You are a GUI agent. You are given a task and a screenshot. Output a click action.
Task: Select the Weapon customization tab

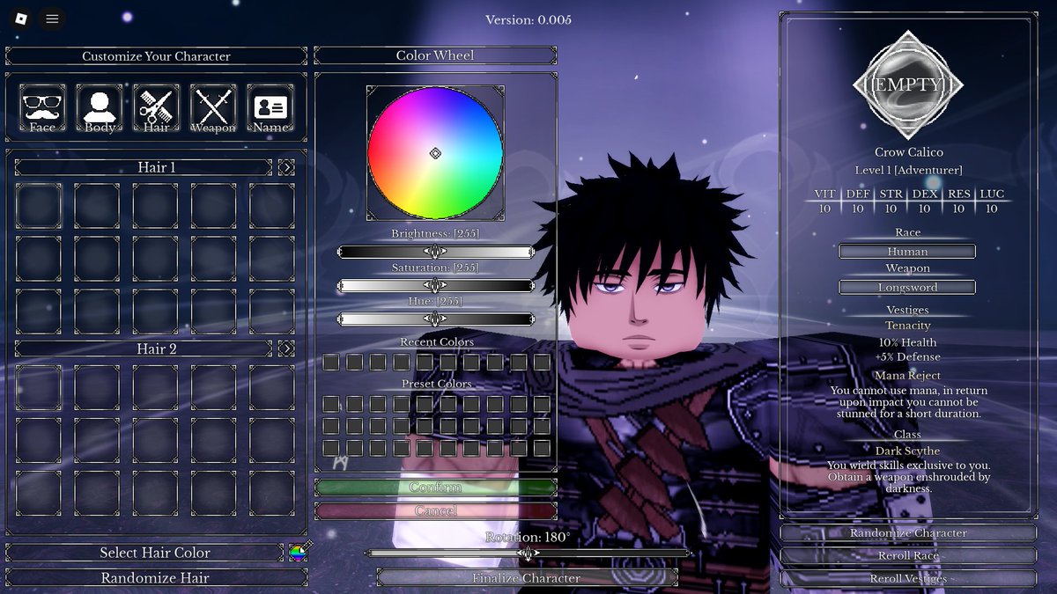coord(213,108)
